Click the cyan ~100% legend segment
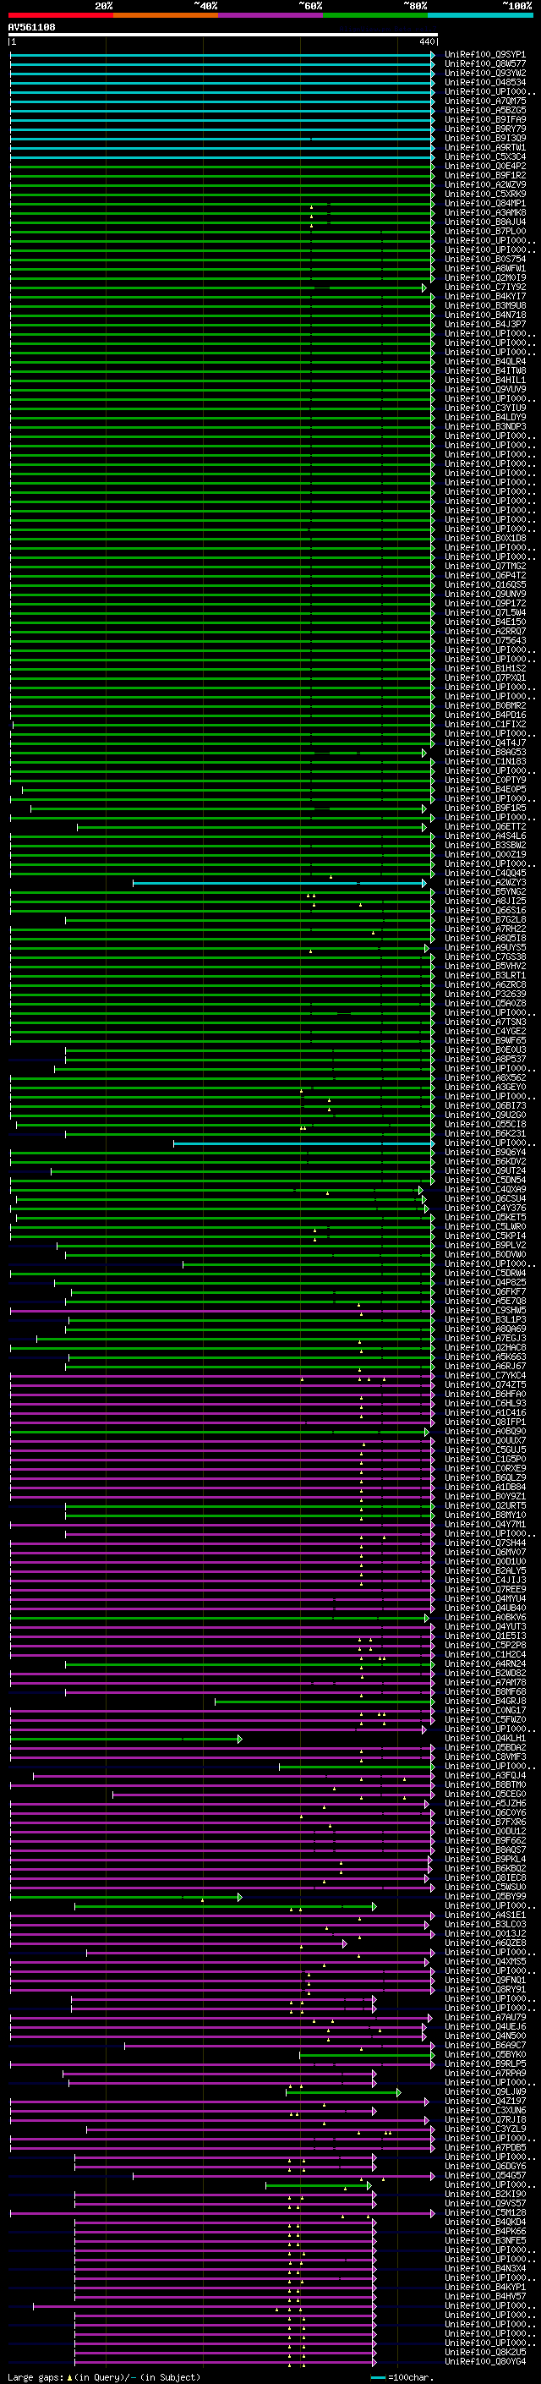This screenshot has height=2384, width=541. 480,15
